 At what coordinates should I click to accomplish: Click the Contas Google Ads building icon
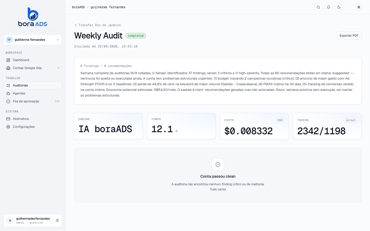pos(8,68)
